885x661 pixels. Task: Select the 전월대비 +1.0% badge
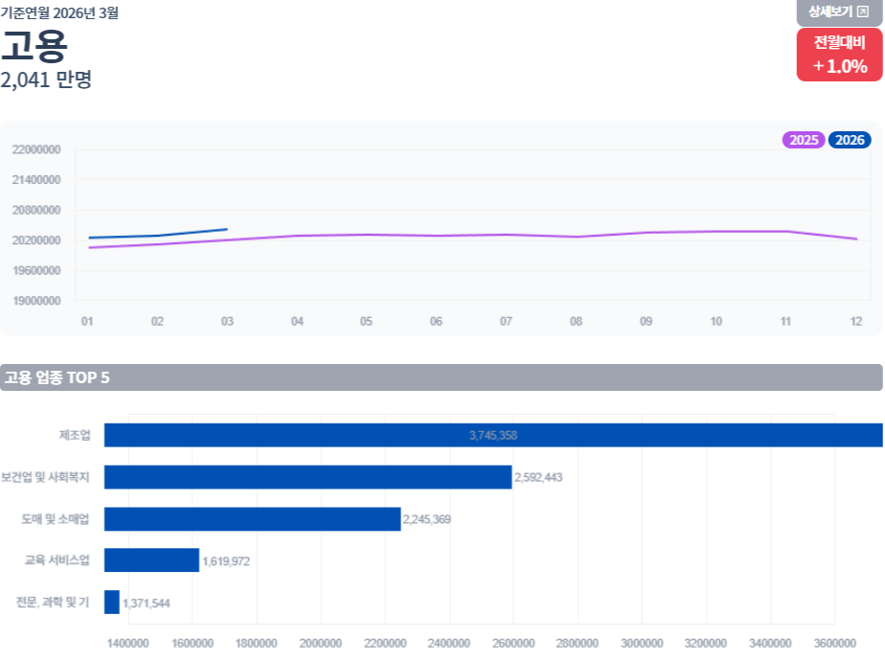point(839,55)
